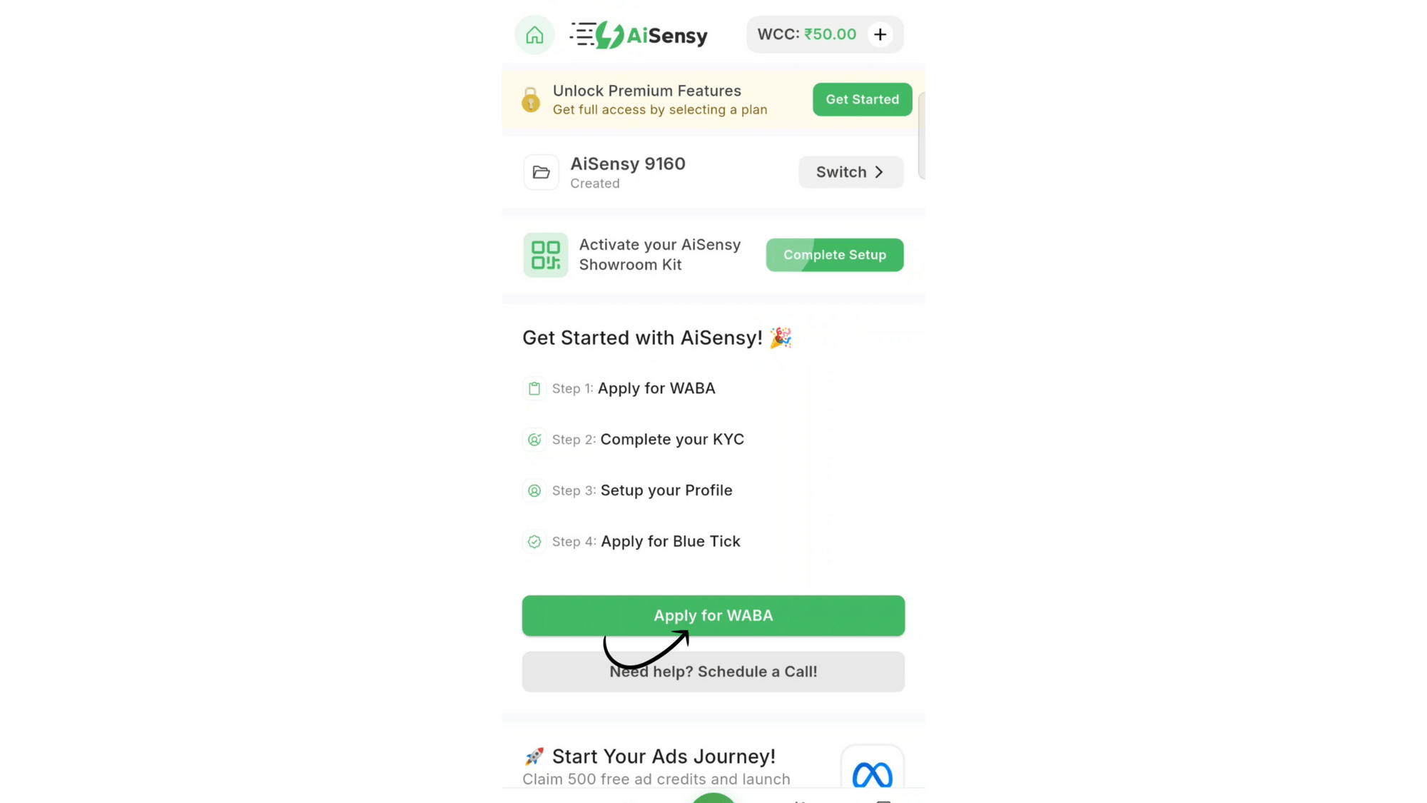Select Step 3: Setup your Profile
The height and width of the screenshot is (803, 1427).
[x=642, y=490]
